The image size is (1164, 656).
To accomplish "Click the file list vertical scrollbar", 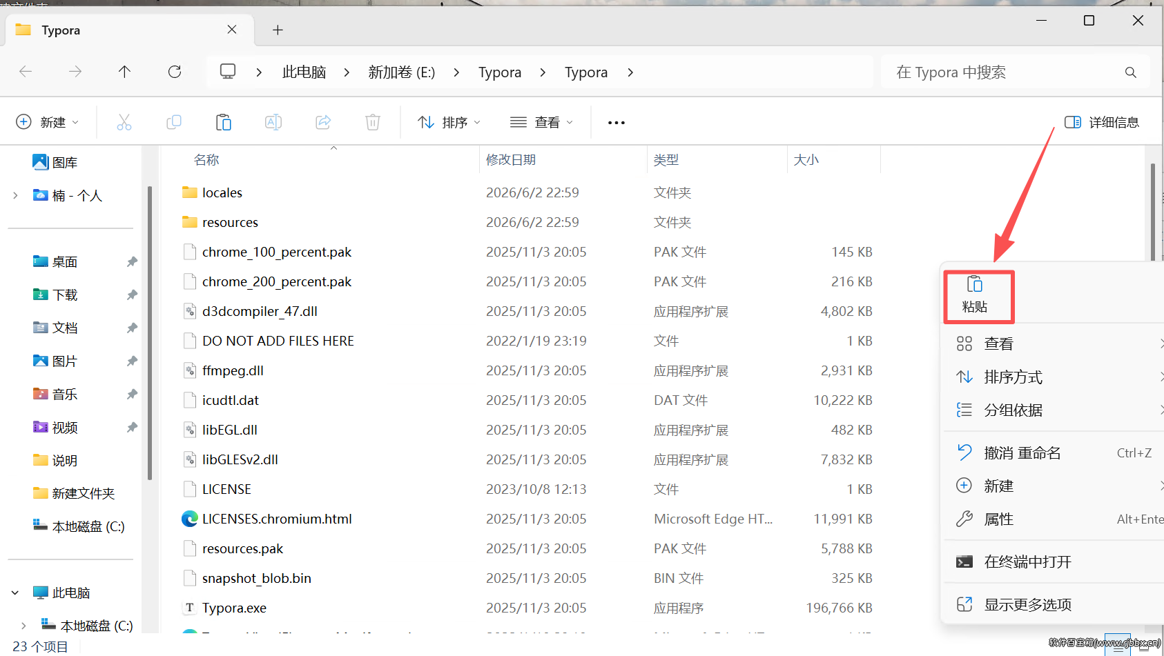I will (x=1152, y=214).
